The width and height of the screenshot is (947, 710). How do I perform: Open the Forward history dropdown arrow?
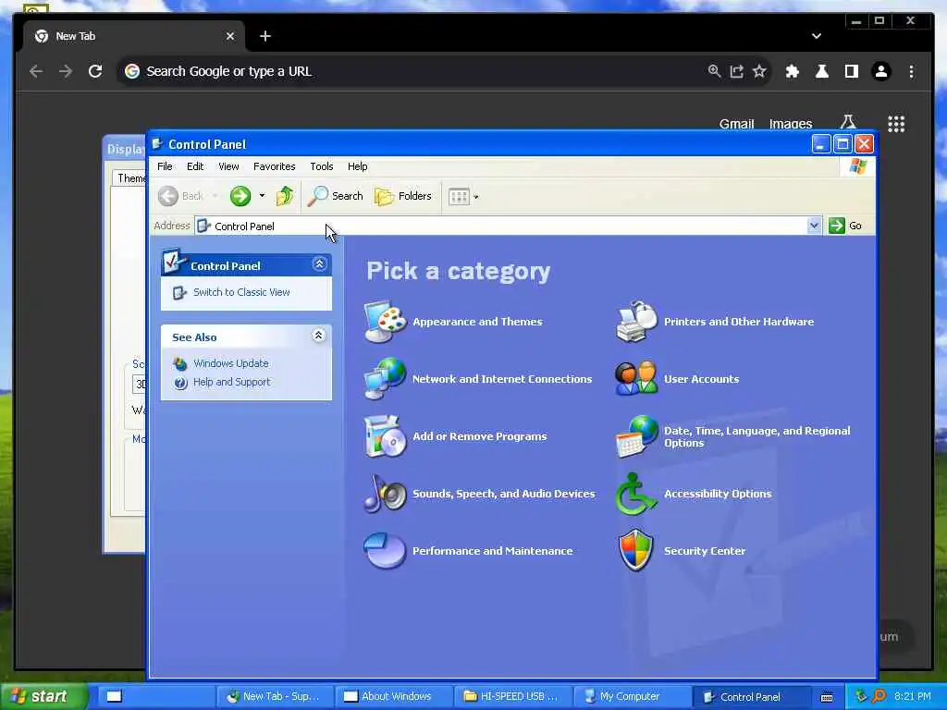262,196
